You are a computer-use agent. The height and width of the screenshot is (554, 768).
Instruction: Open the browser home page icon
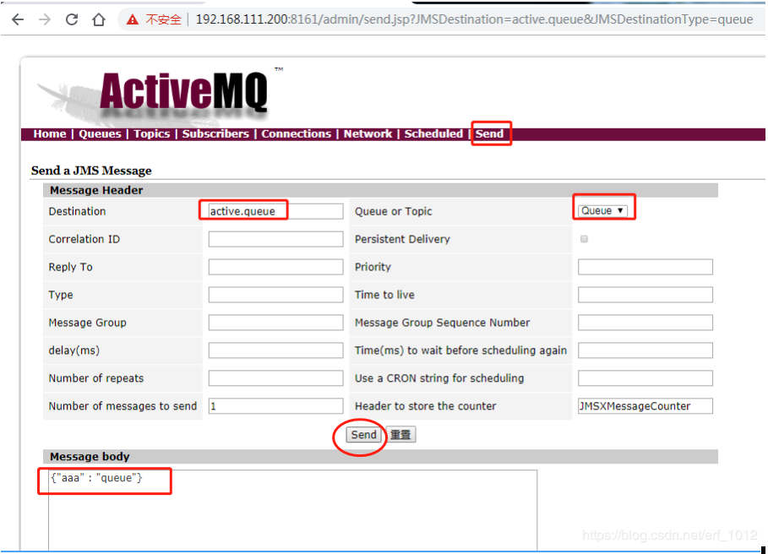click(x=99, y=19)
